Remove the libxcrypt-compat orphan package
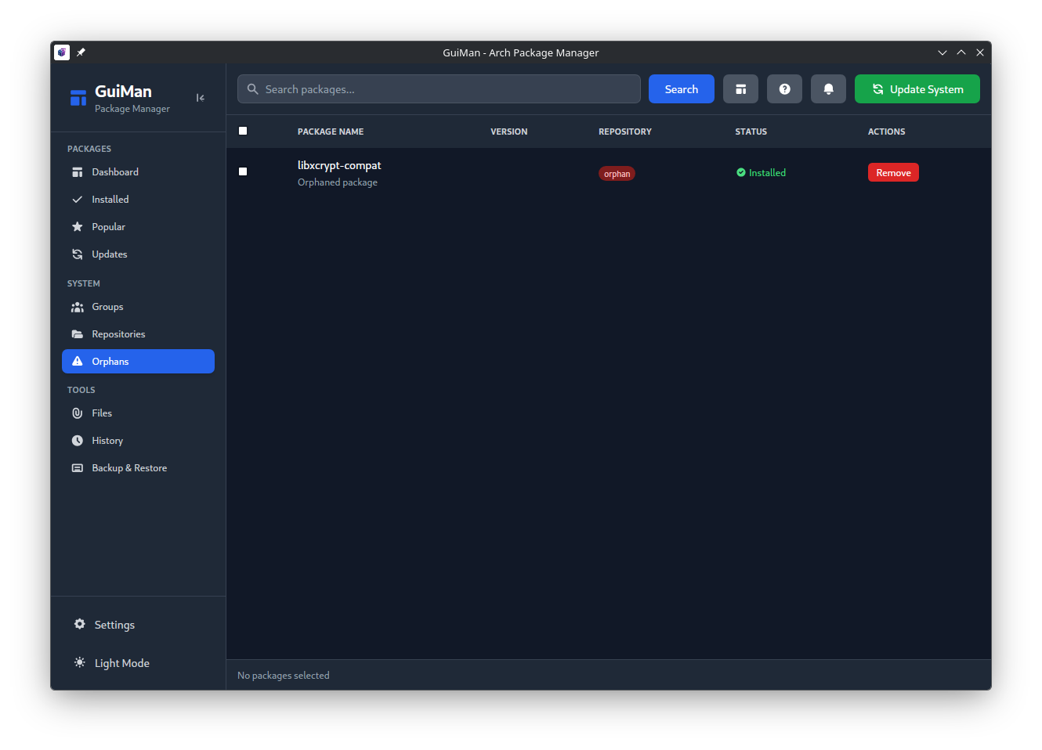Screen dimensions: 1042x750 [893, 172]
